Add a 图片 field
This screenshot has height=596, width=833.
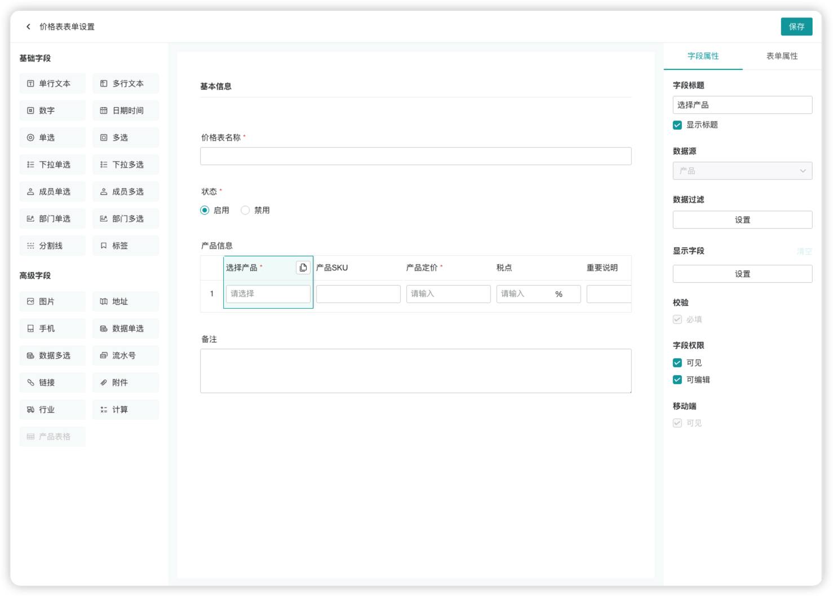point(52,301)
